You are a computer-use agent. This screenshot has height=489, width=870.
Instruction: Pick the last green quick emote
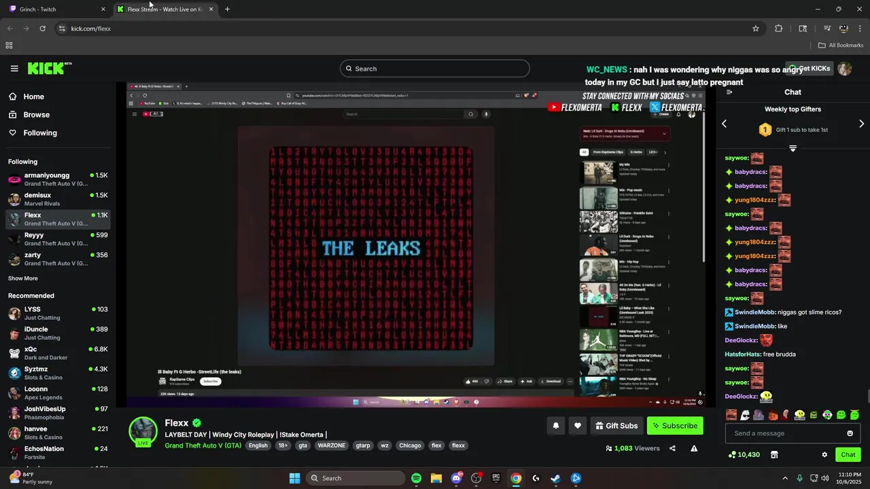tap(854, 415)
